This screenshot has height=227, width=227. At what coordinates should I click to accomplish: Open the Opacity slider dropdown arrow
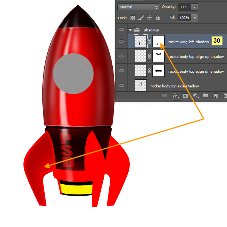(194, 7)
